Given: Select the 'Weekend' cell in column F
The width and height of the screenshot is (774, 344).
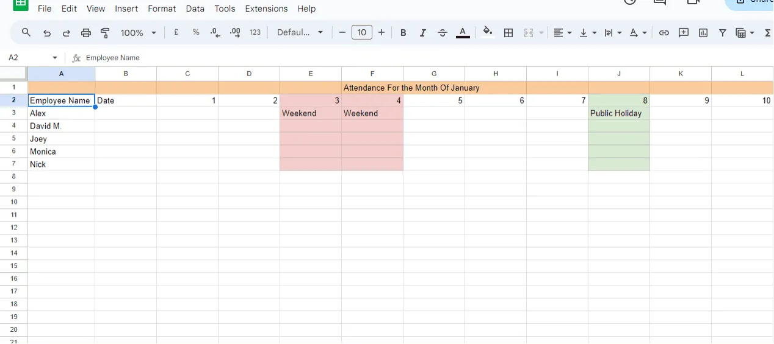Looking at the screenshot, I should point(372,113).
